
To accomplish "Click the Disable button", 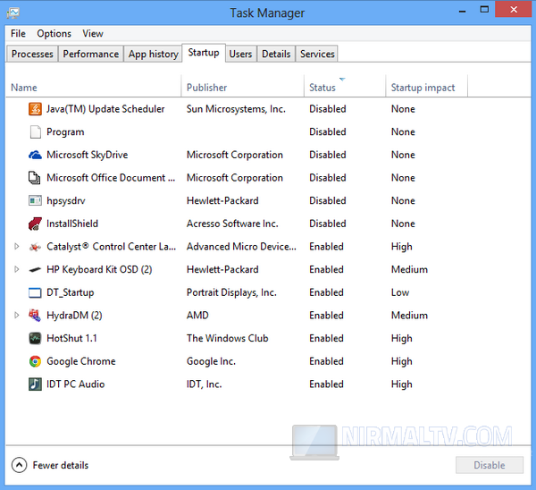I will click(x=490, y=465).
